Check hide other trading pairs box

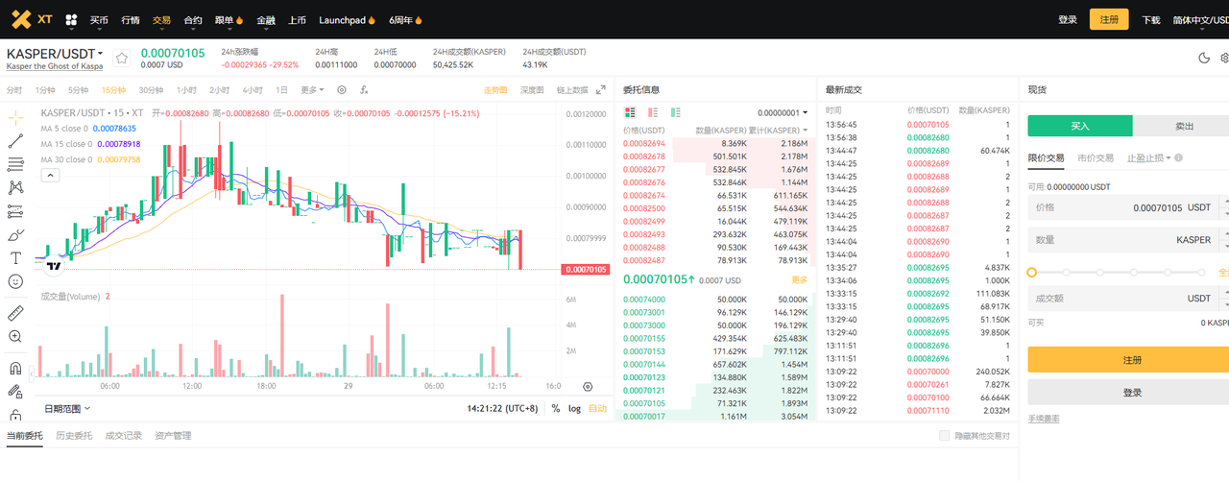[944, 436]
